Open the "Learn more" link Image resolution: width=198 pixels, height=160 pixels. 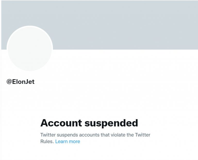pos(68,141)
